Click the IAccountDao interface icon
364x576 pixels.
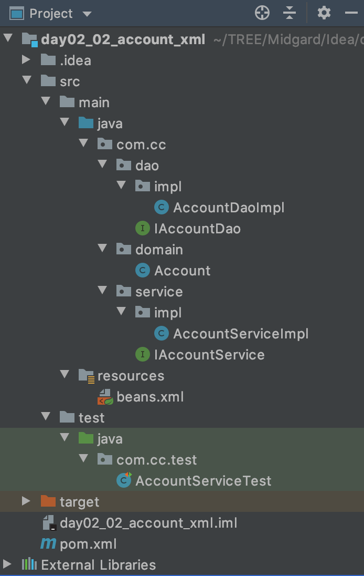pos(142,229)
